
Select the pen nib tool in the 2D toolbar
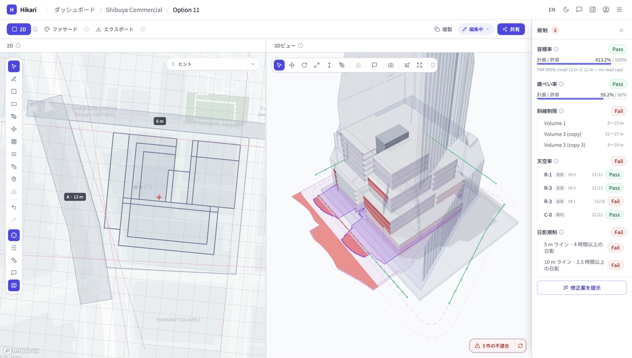pyautogui.click(x=14, y=117)
